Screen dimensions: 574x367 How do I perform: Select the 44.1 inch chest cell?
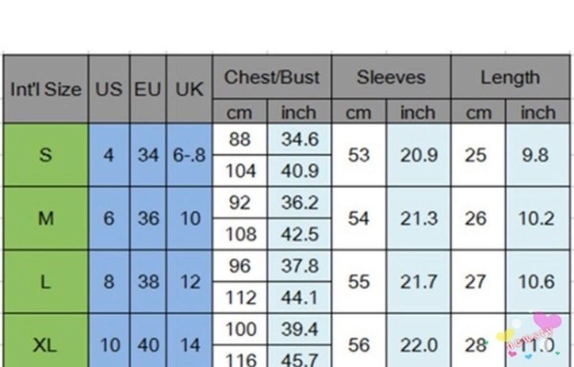[299, 297]
